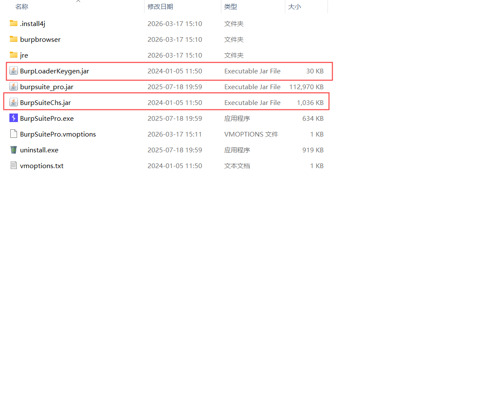Select the file name BurpLoaderKeygen.jar
484x393 pixels.
(54, 71)
